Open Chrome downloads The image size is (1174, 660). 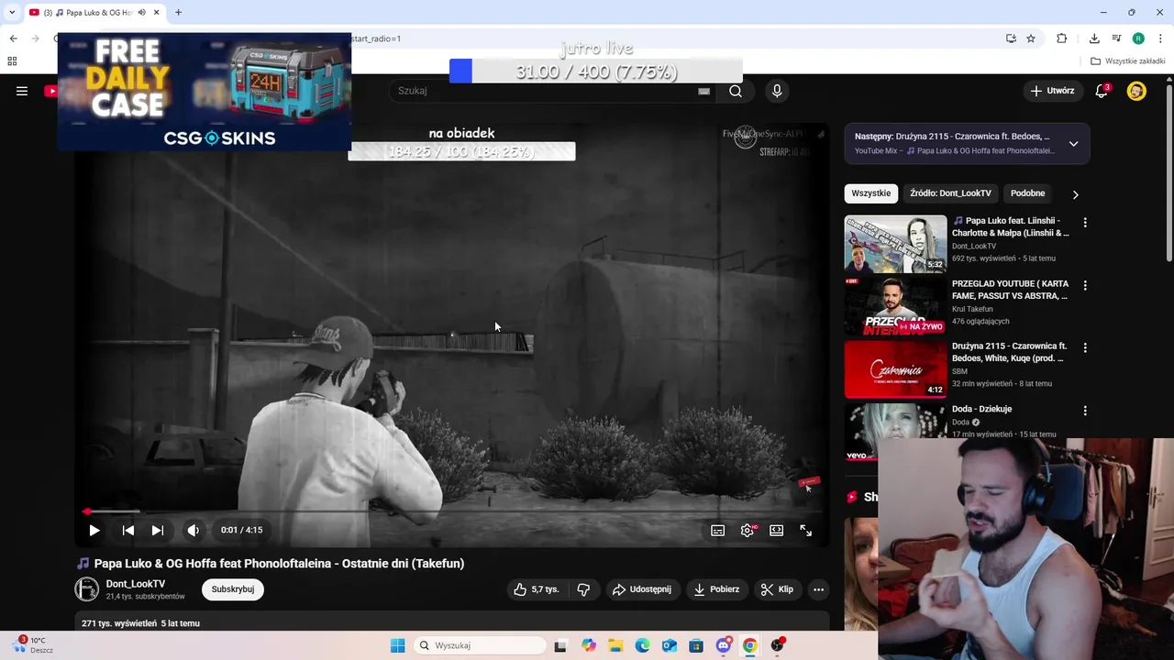click(x=1094, y=38)
